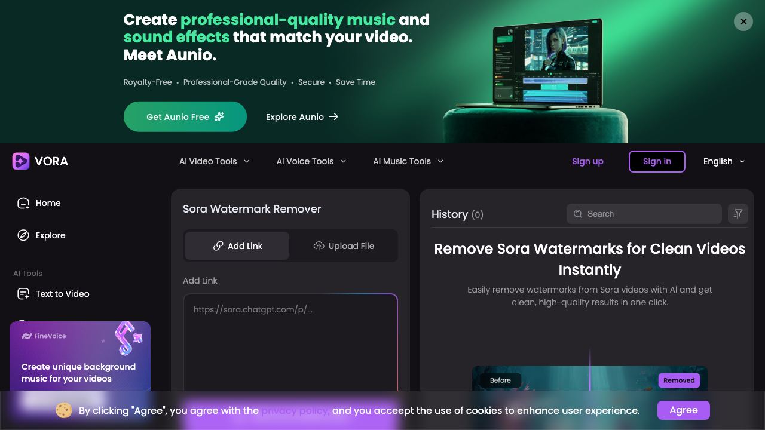The image size is (765, 430).
Task: Click the sparkle icon on Get Aunio Free
Action: coord(219,116)
